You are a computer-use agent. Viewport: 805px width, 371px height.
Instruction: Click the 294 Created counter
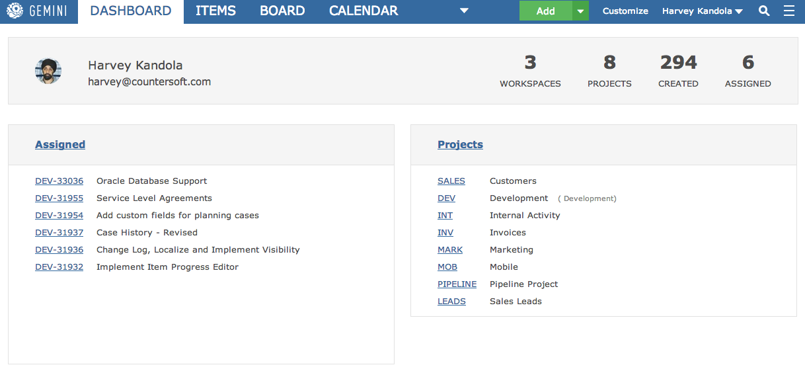pyautogui.click(x=678, y=71)
